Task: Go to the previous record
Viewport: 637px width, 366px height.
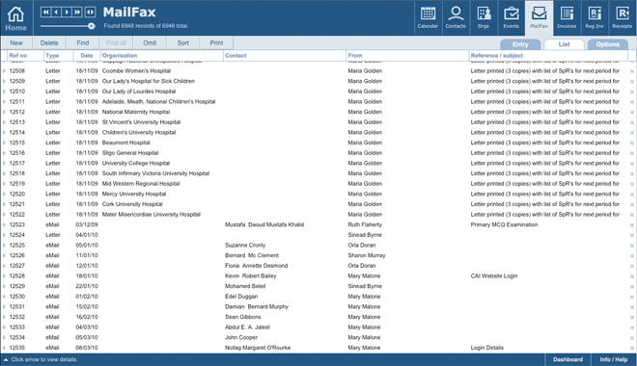Action: (x=56, y=13)
